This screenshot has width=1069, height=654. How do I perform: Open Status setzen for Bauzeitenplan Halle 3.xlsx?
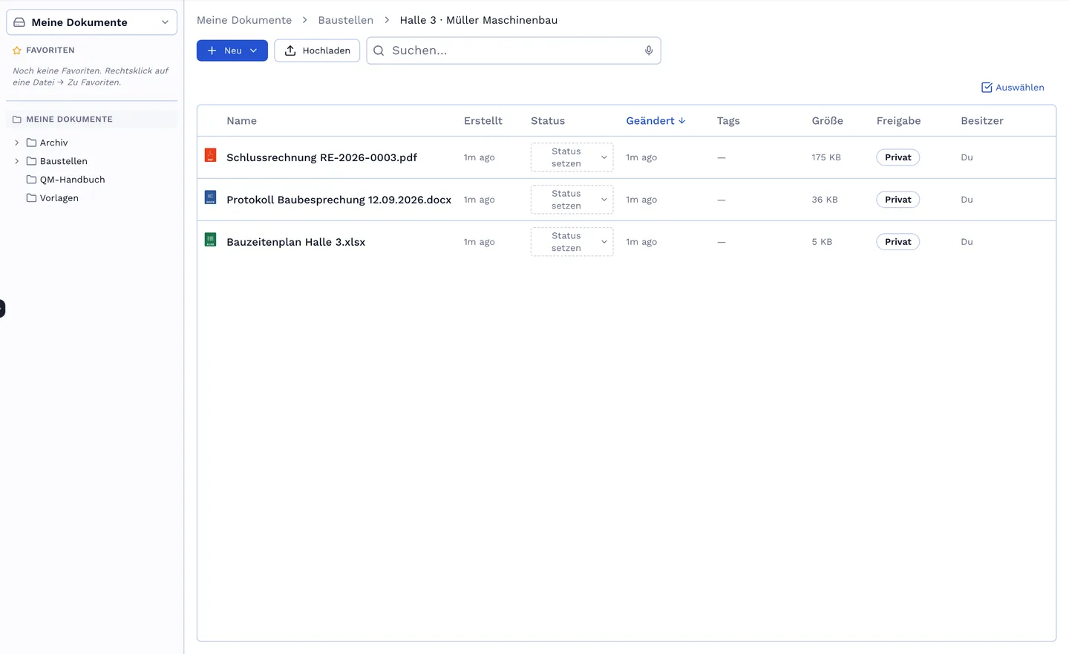point(572,242)
